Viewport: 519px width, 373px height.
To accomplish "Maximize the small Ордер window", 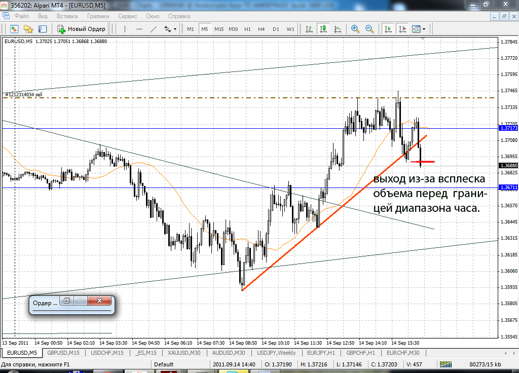I will coord(81,301).
